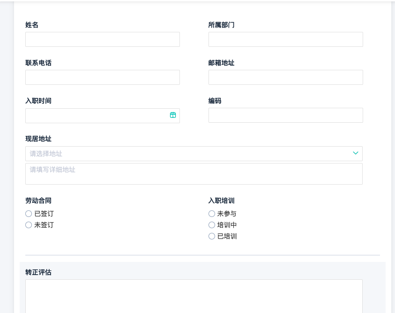This screenshot has width=395, height=313.
Task: Click the 现居地址 field label
Action: pos(38,139)
